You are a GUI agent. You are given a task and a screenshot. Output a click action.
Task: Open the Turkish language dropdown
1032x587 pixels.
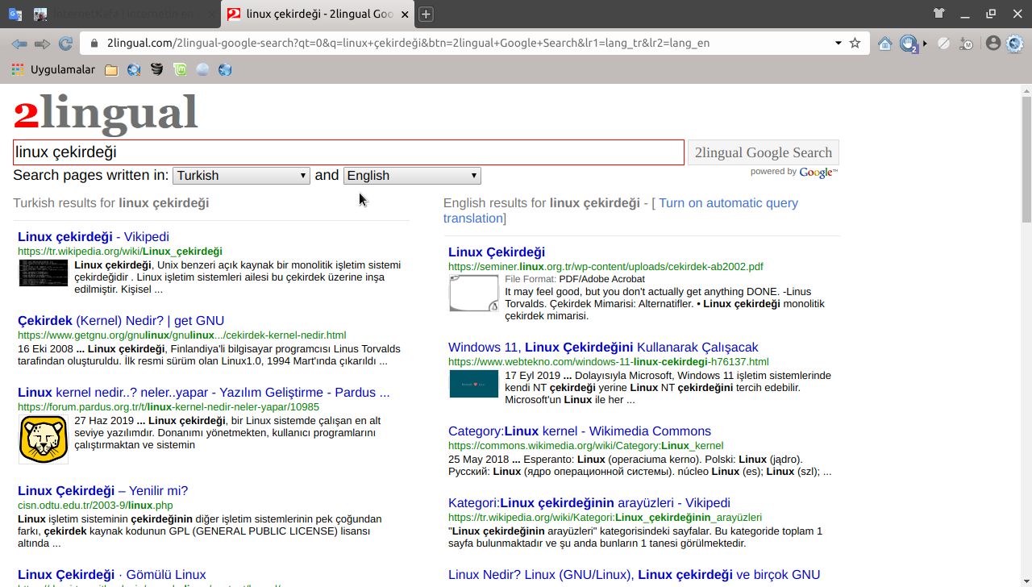tap(241, 176)
